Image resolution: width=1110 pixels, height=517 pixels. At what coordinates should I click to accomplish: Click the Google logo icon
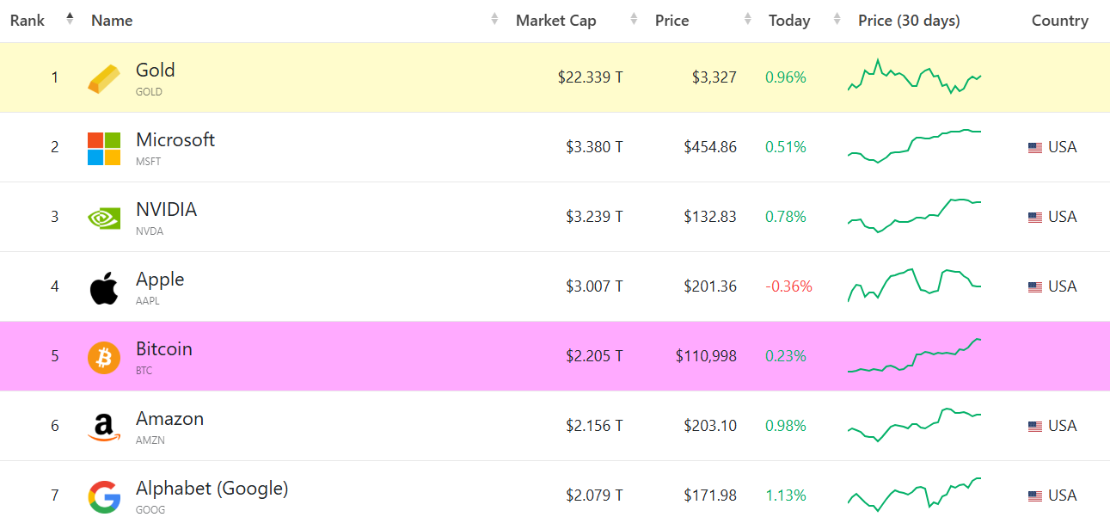(x=104, y=496)
